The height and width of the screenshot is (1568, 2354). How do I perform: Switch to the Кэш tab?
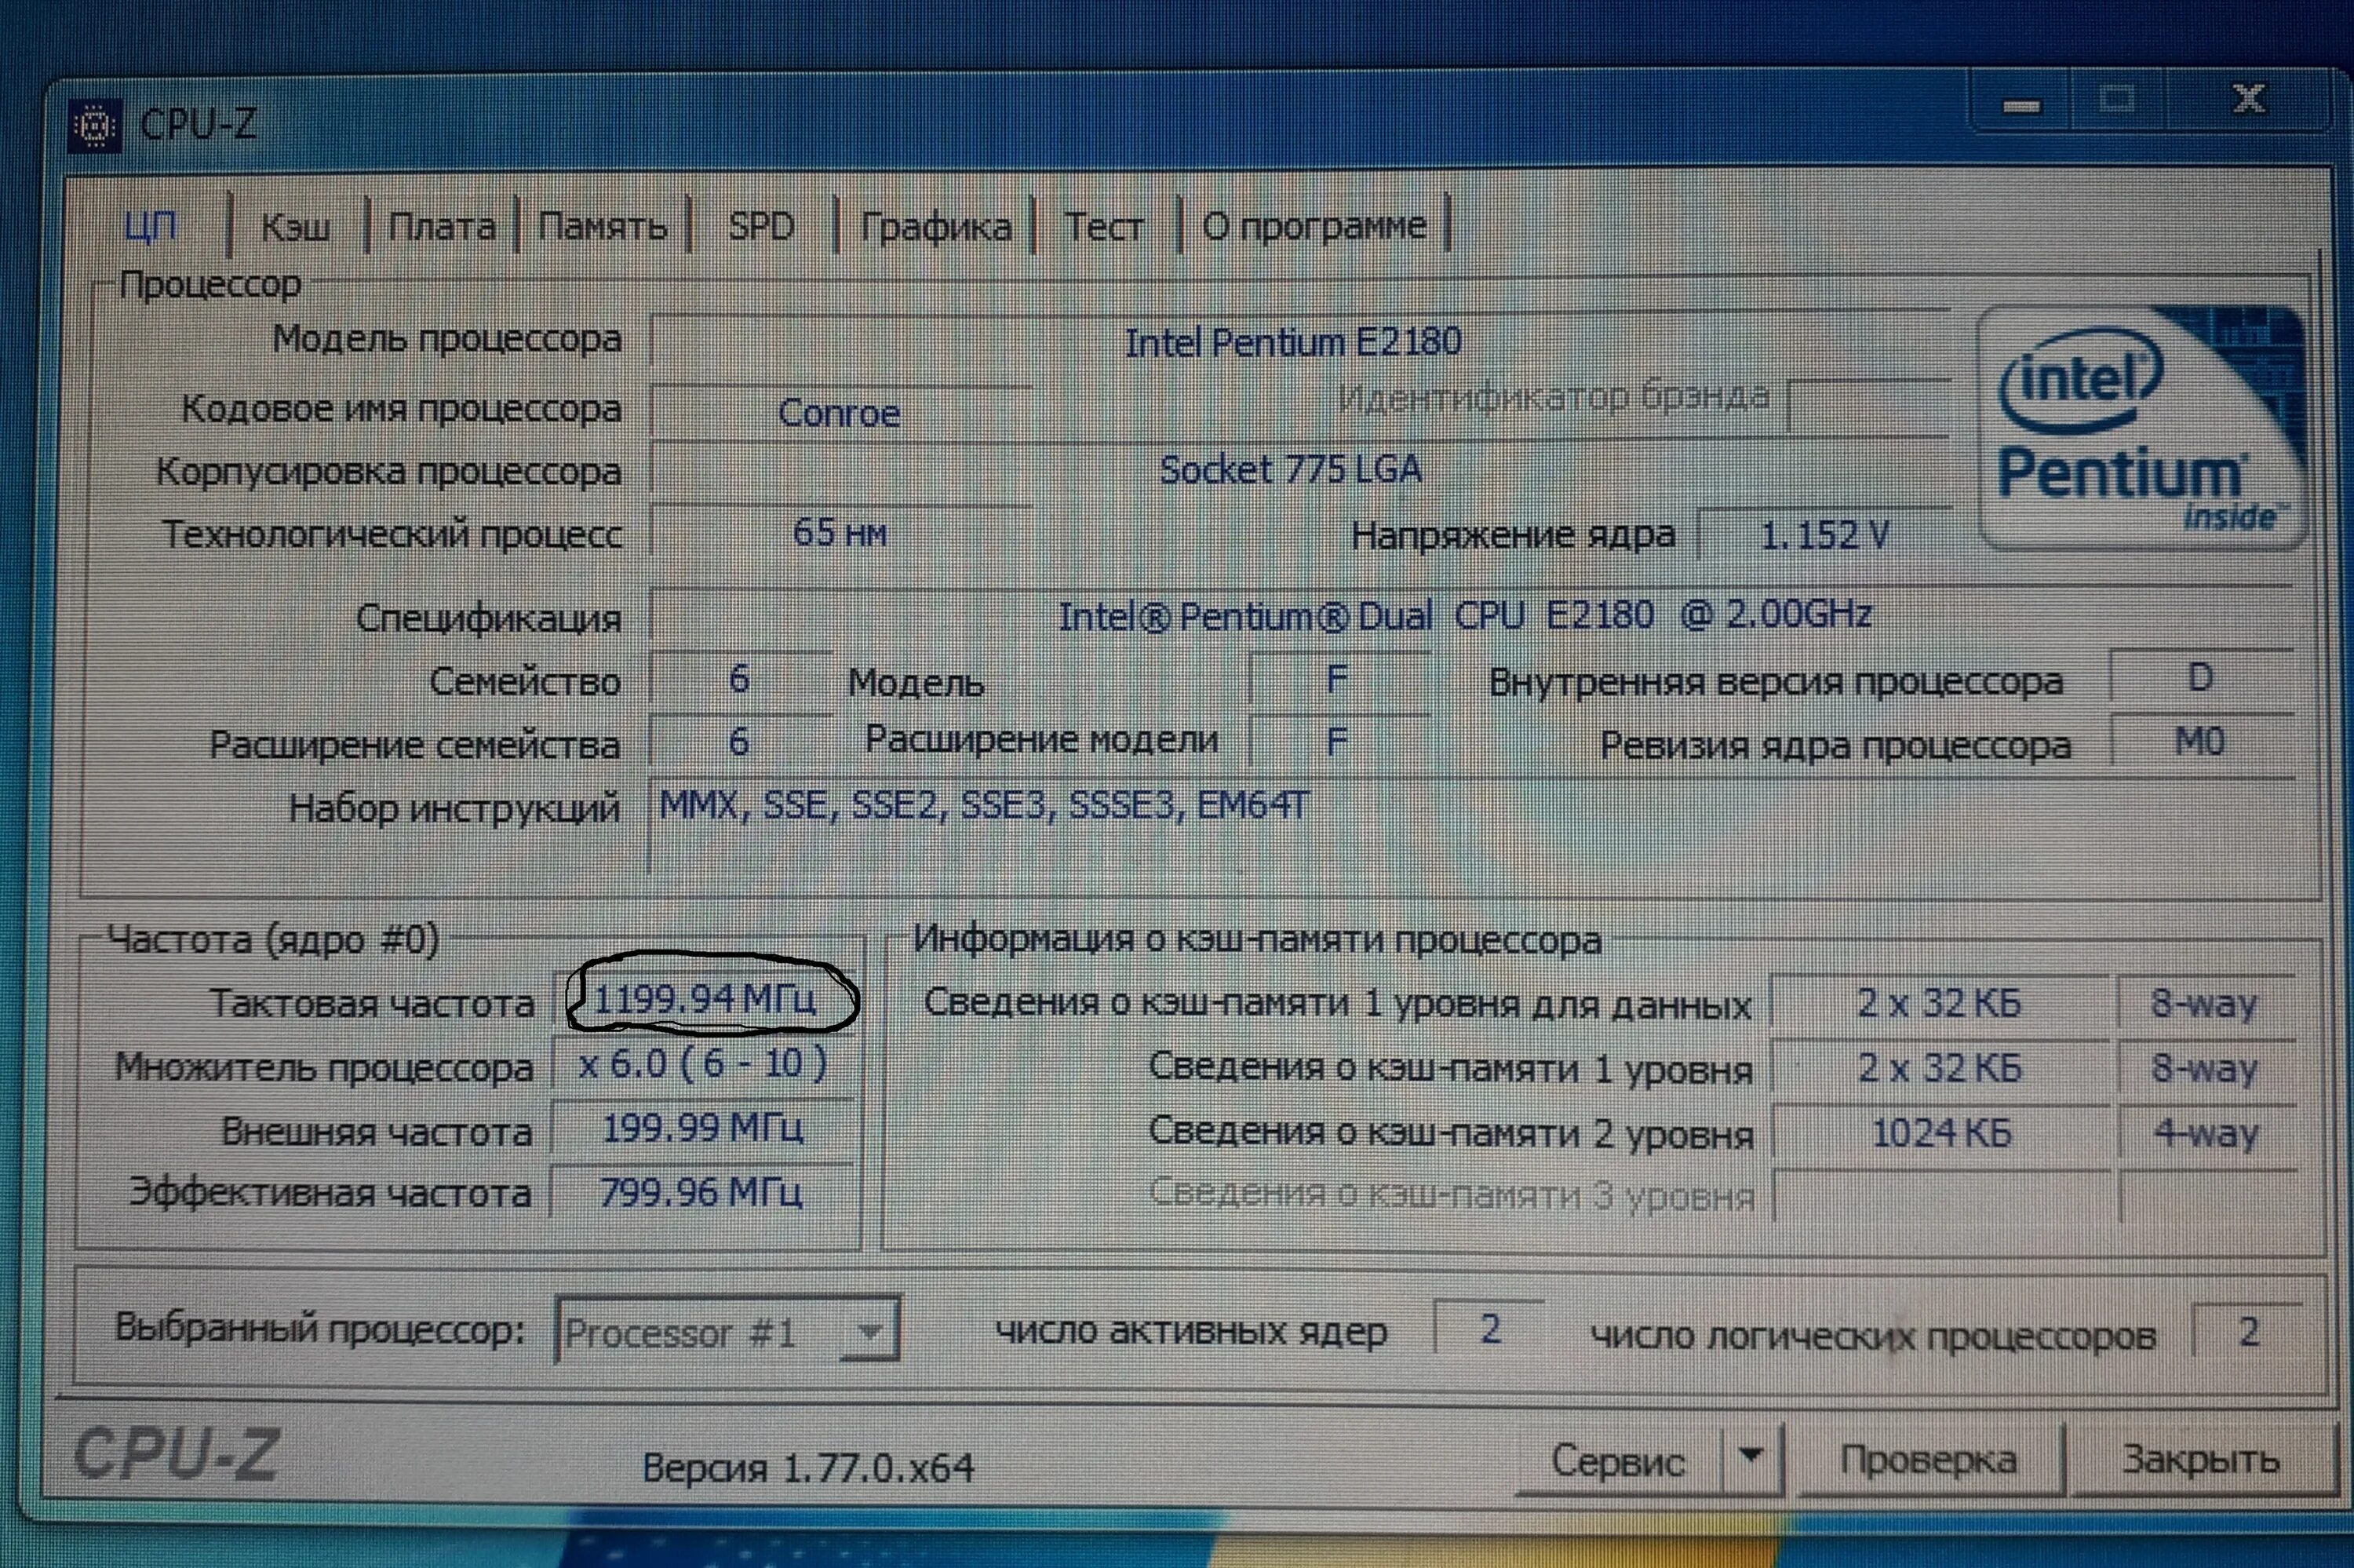(x=295, y=227)
